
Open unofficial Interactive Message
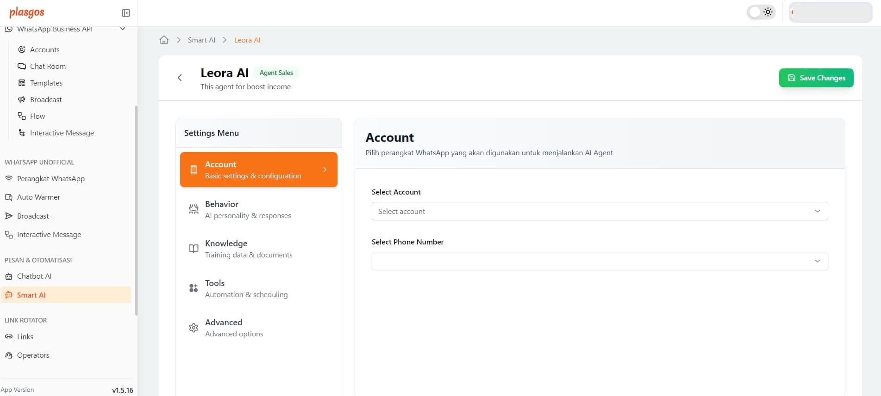[49, 234]
